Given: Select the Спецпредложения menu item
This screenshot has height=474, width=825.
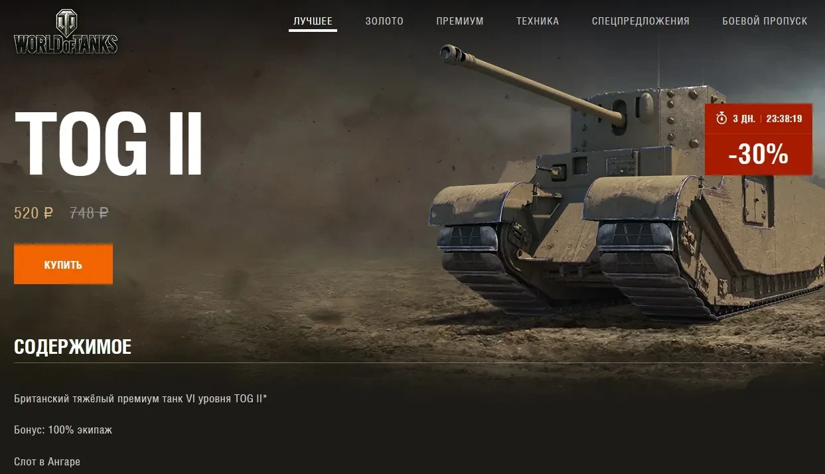Looking at the screenshot, I should coord(640,21).
